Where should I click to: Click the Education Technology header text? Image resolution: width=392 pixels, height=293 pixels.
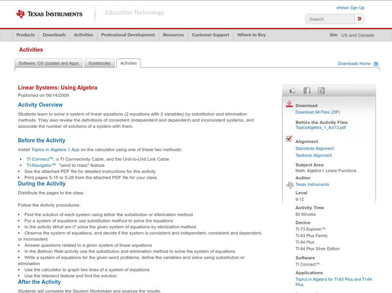point(135,13)
